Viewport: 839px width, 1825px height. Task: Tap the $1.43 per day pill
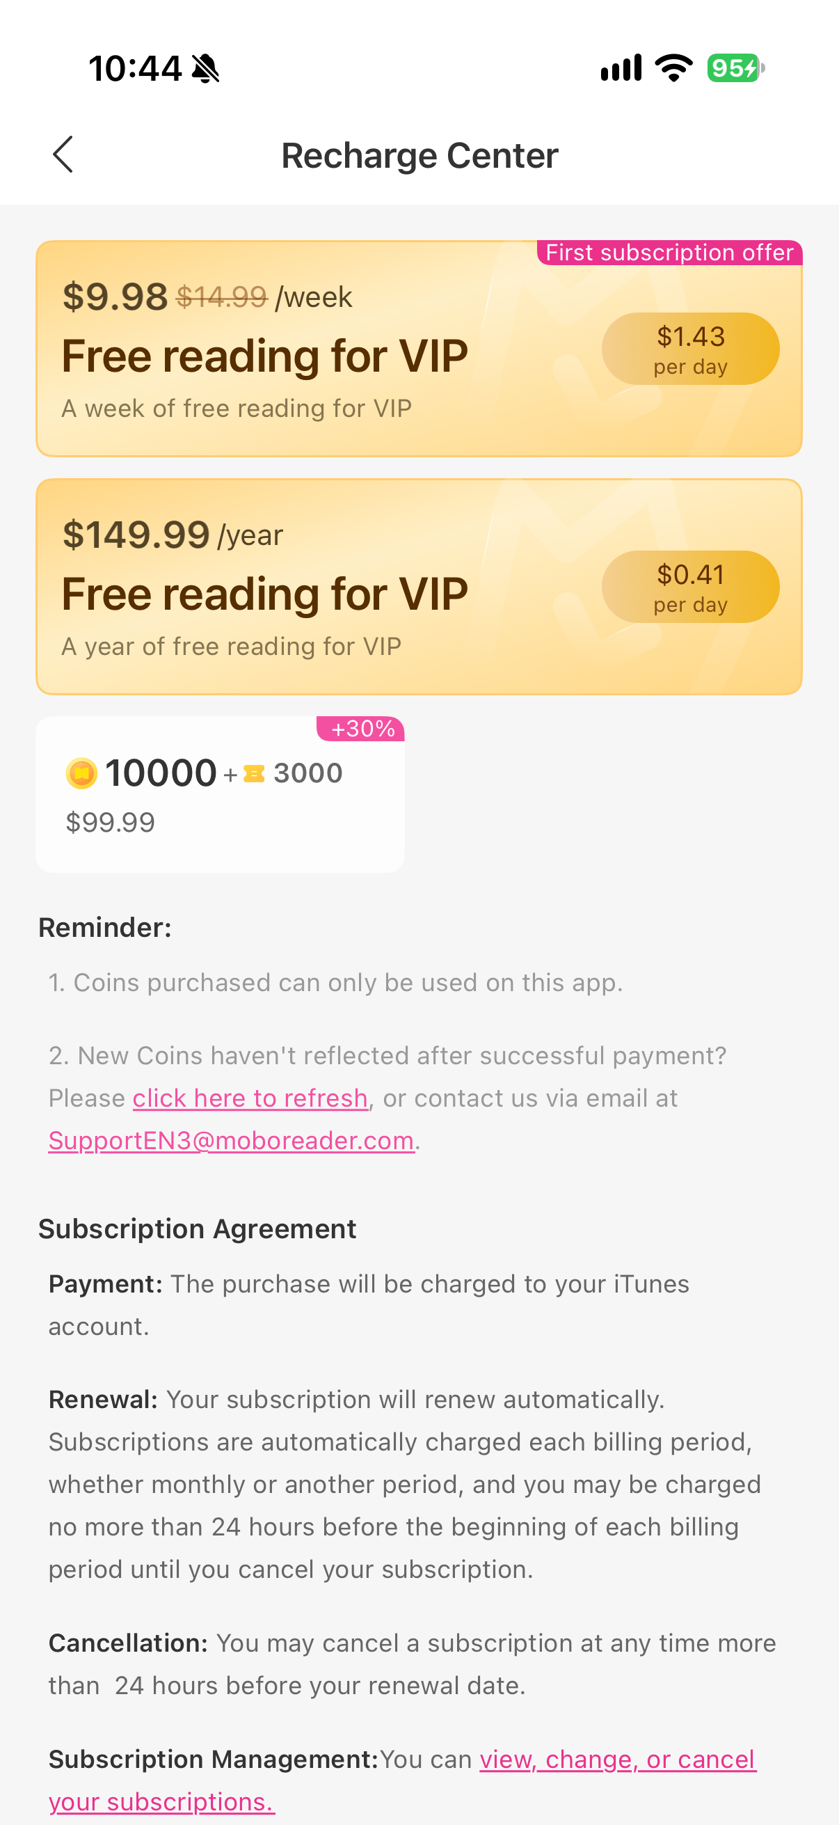coord(690,349)
